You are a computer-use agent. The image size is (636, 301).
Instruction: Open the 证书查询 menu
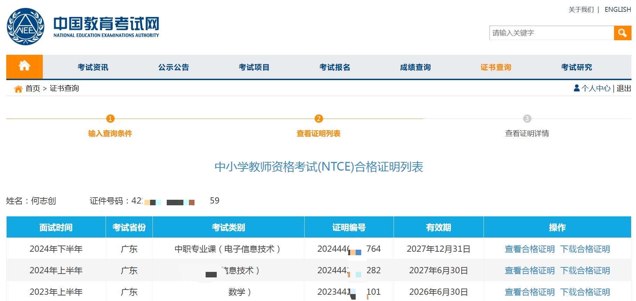pyautogui.click(x=496, y=67)
